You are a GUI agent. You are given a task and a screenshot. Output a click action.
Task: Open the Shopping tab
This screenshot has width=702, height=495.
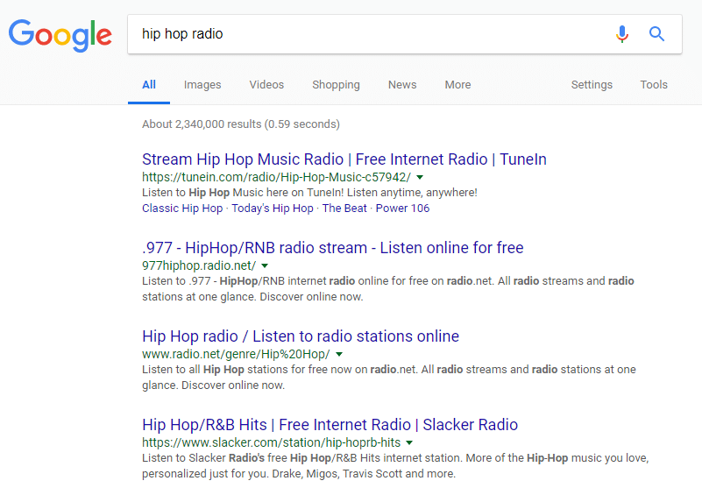336,85
